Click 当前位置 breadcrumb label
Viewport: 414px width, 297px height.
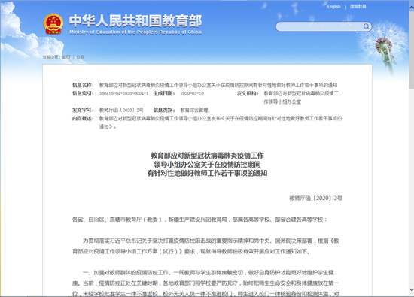(51, 57)
